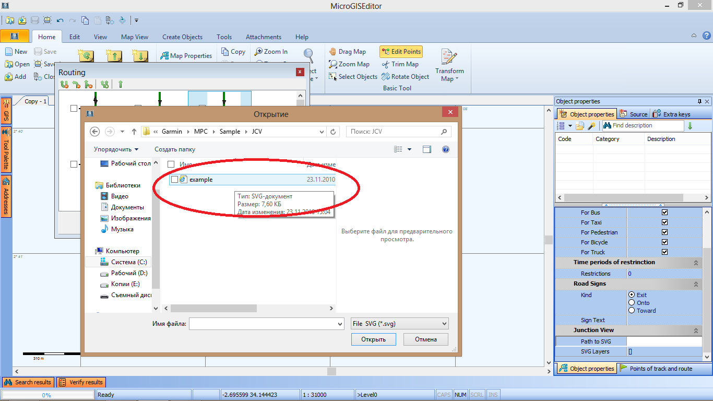Click the Edit Points tool
The height and width of the screenshot is (401, 713).
[401, 52]
